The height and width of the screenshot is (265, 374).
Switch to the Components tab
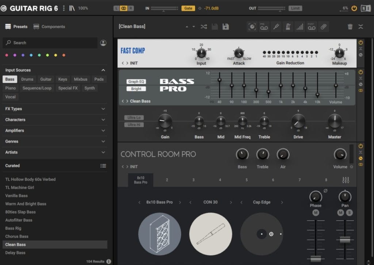coord(49,27)
